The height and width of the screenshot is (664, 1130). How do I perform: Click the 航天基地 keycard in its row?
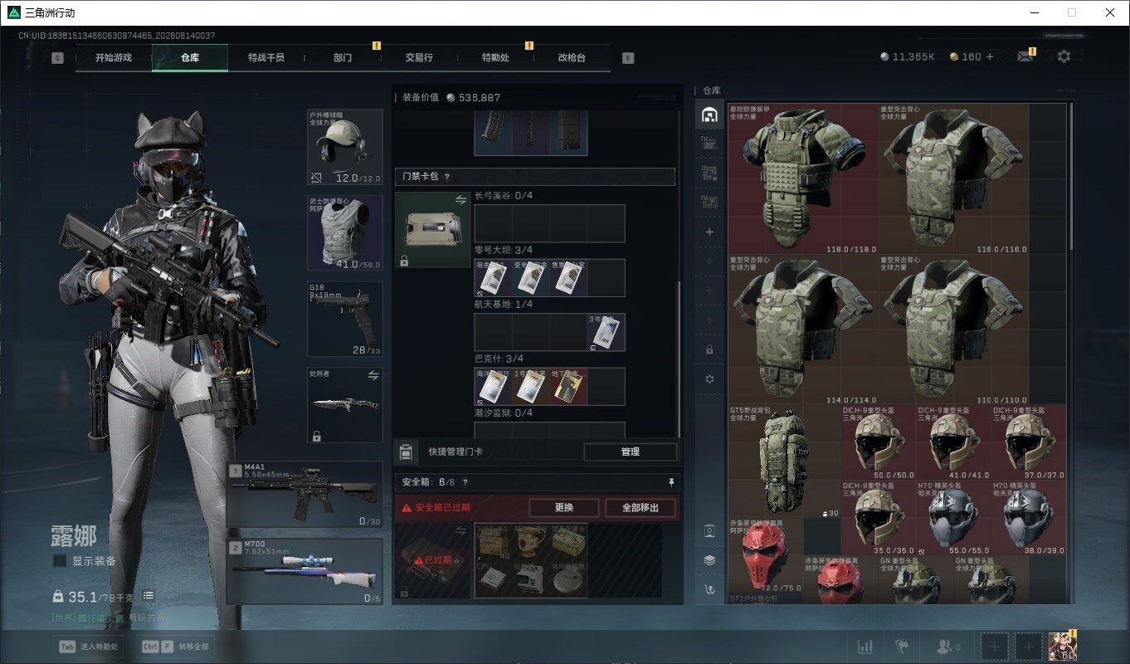click(x=606, y=332)
